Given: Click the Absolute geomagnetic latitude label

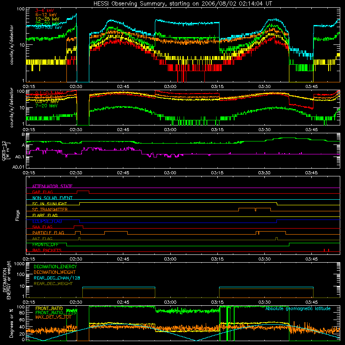Looking at the screenshot, I should pyautogui.click(x=298, y=309).
